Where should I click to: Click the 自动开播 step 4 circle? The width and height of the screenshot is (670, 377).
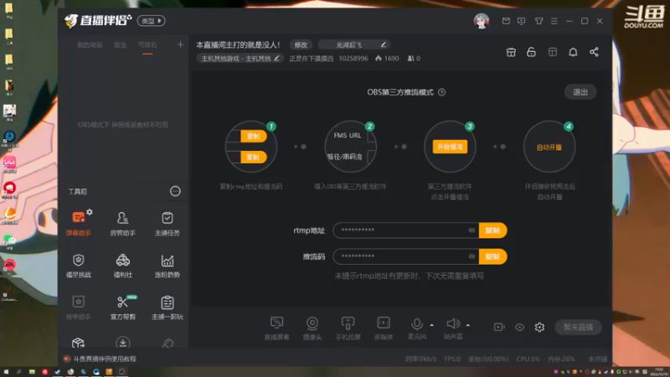click(549, 147)
